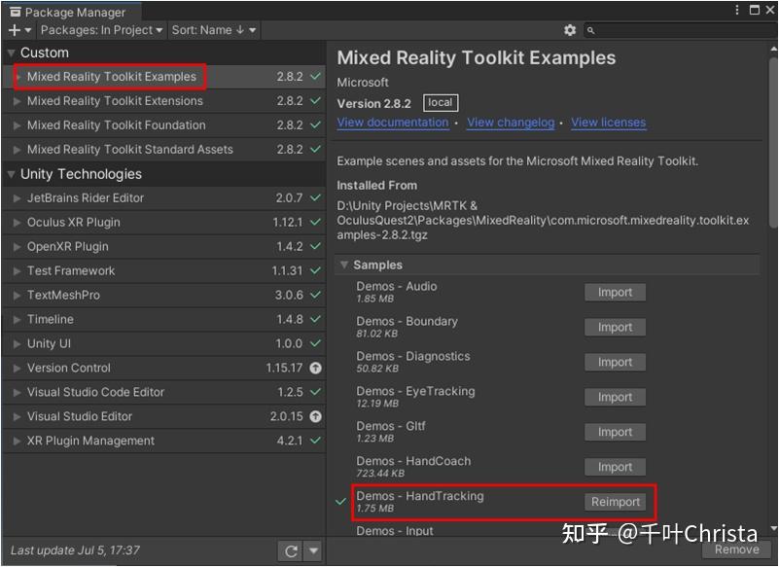Open the Package Manager settings gear
Viewport: 779px width, 567px height.
(x=570, y=30)
